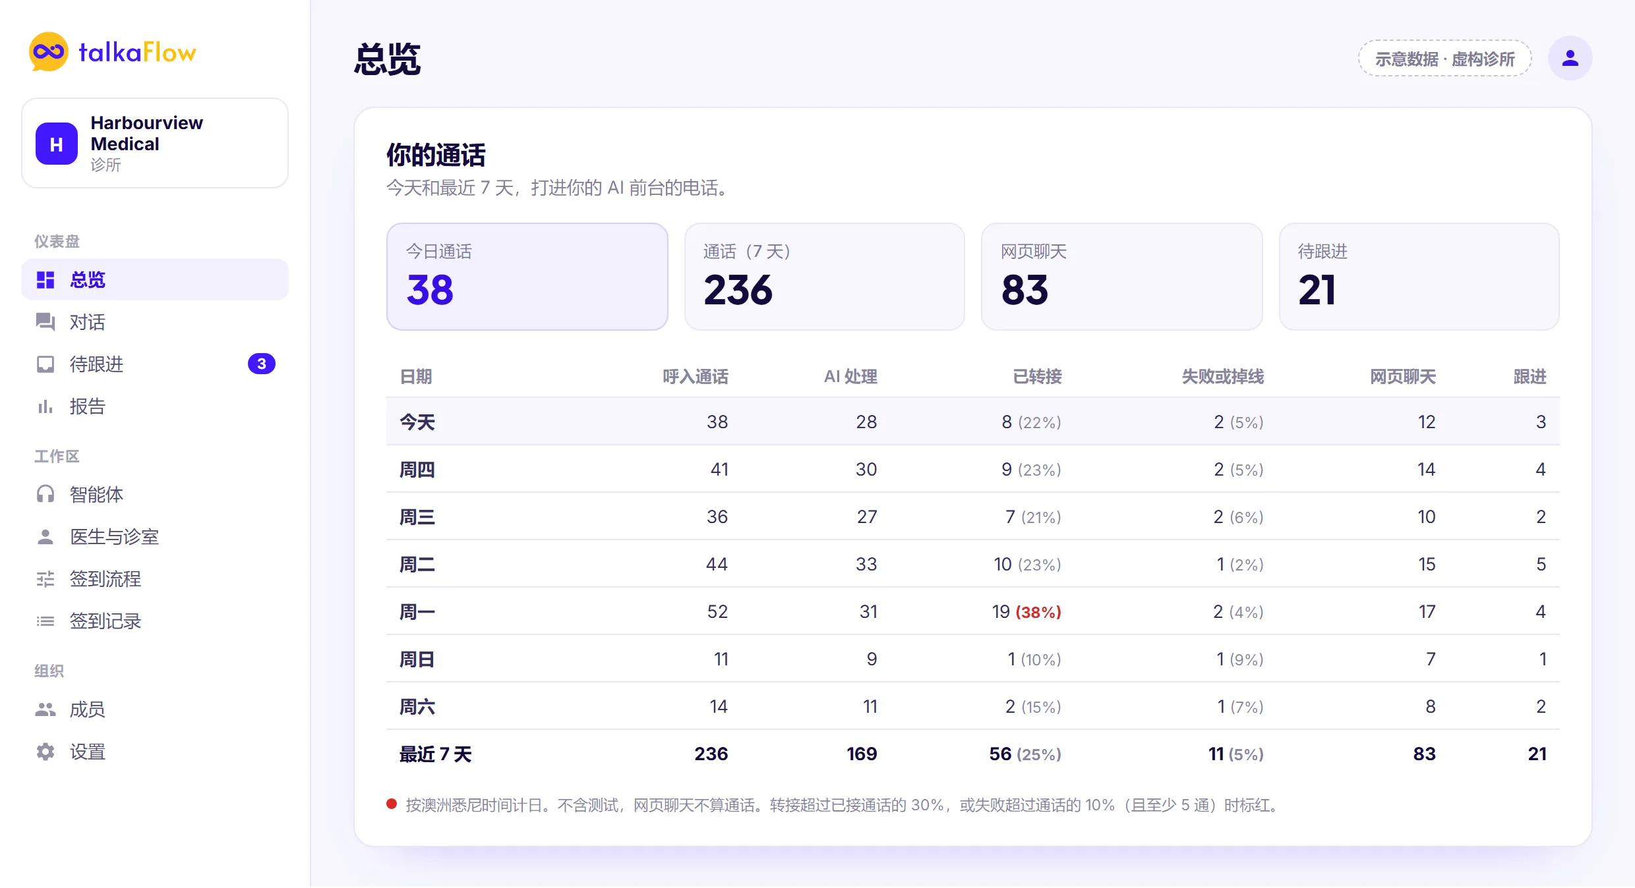The height and width of the screenshot is (888, 1635).
Task: Click the 56 (25%) total transferred cell
Action: tap(1025, 754)
